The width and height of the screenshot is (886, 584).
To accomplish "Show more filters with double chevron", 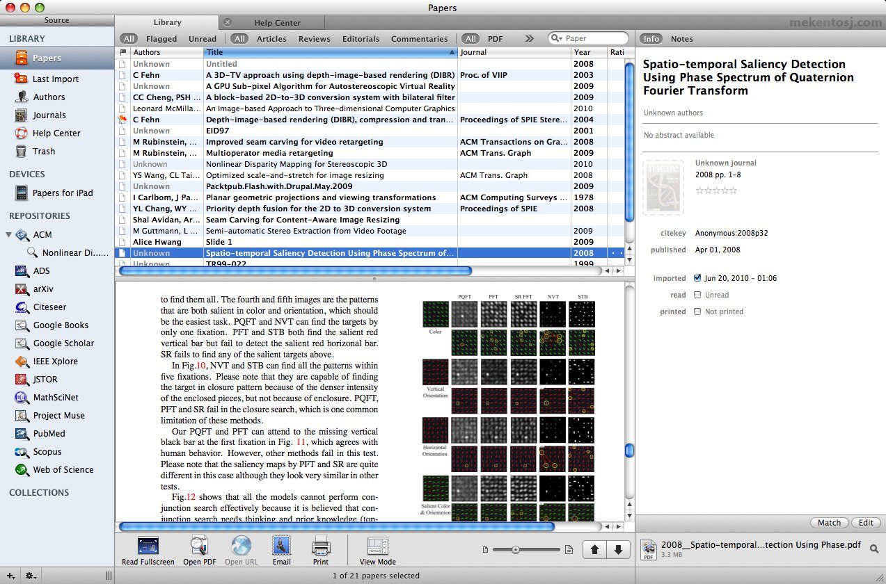I will [x=530, y=39].
